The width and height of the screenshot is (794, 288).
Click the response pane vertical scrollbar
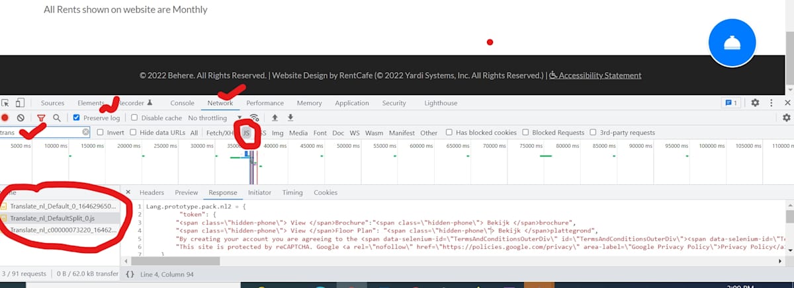pos(789,218)
